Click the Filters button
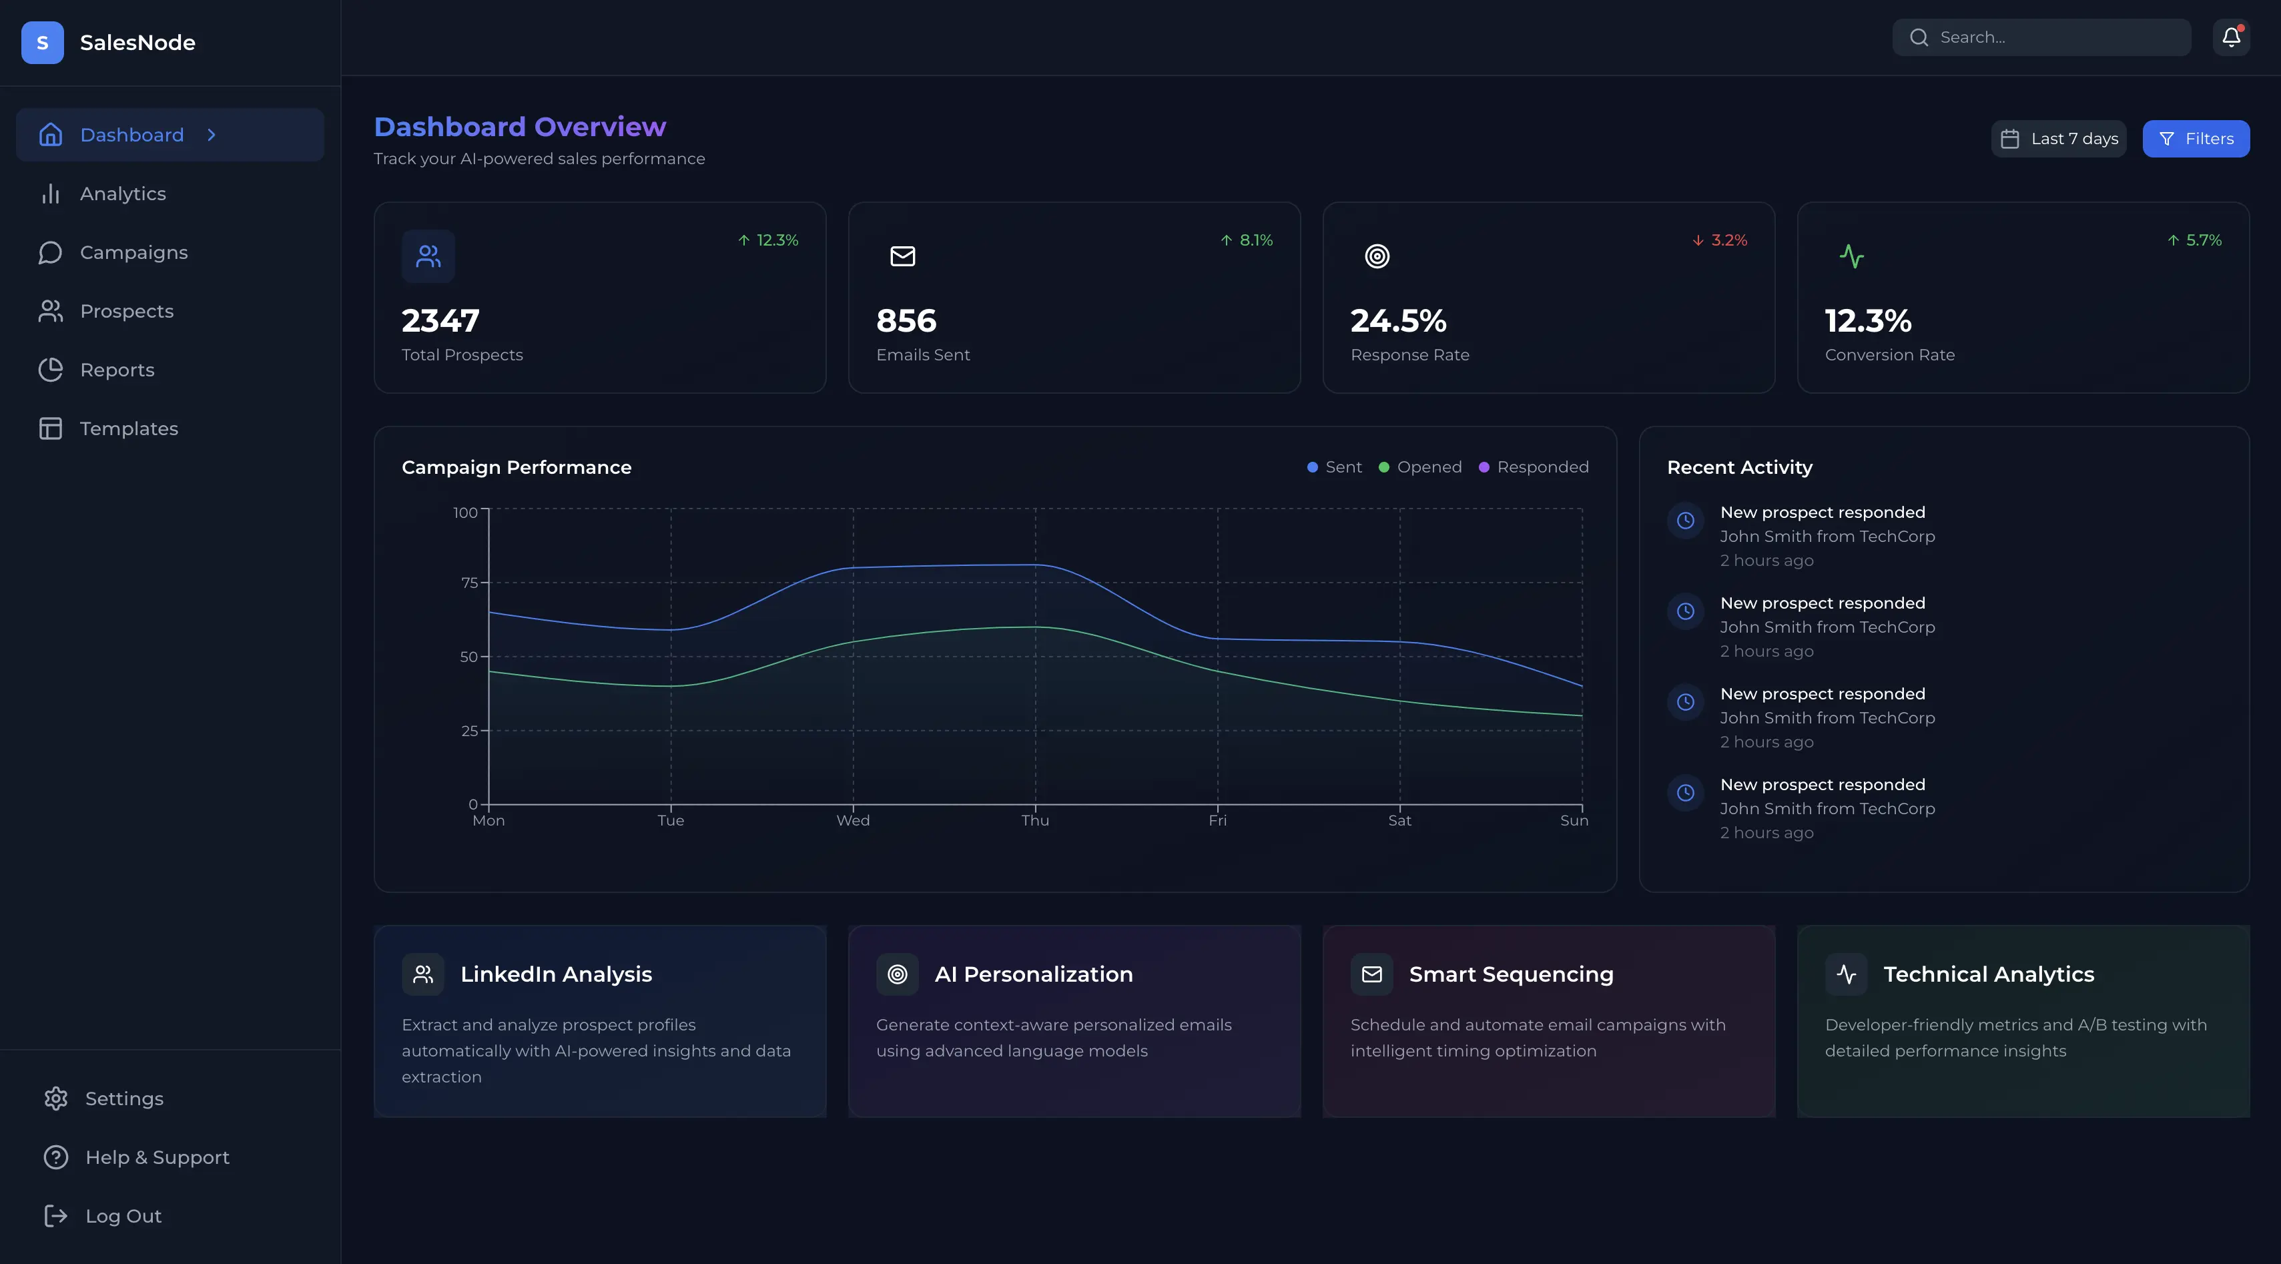Image resolution: width=2281 pixels, height=1264 pixels. (x=2196, y=139)
